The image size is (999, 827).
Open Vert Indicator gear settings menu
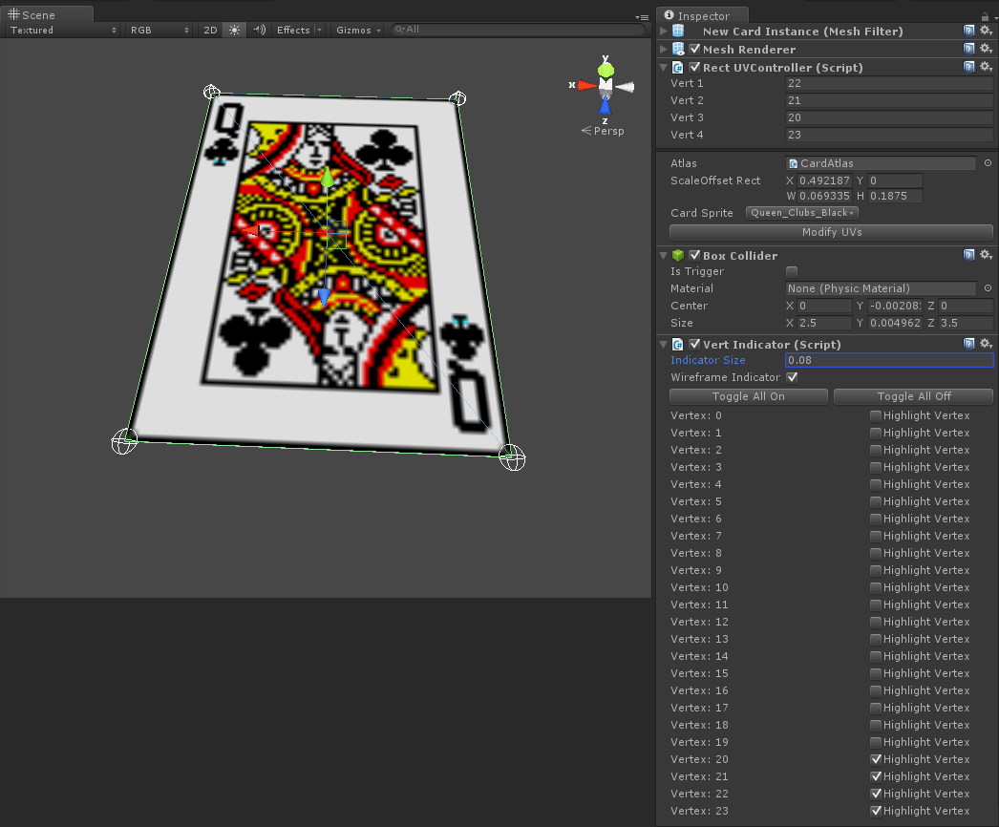(x=986, y=344)
